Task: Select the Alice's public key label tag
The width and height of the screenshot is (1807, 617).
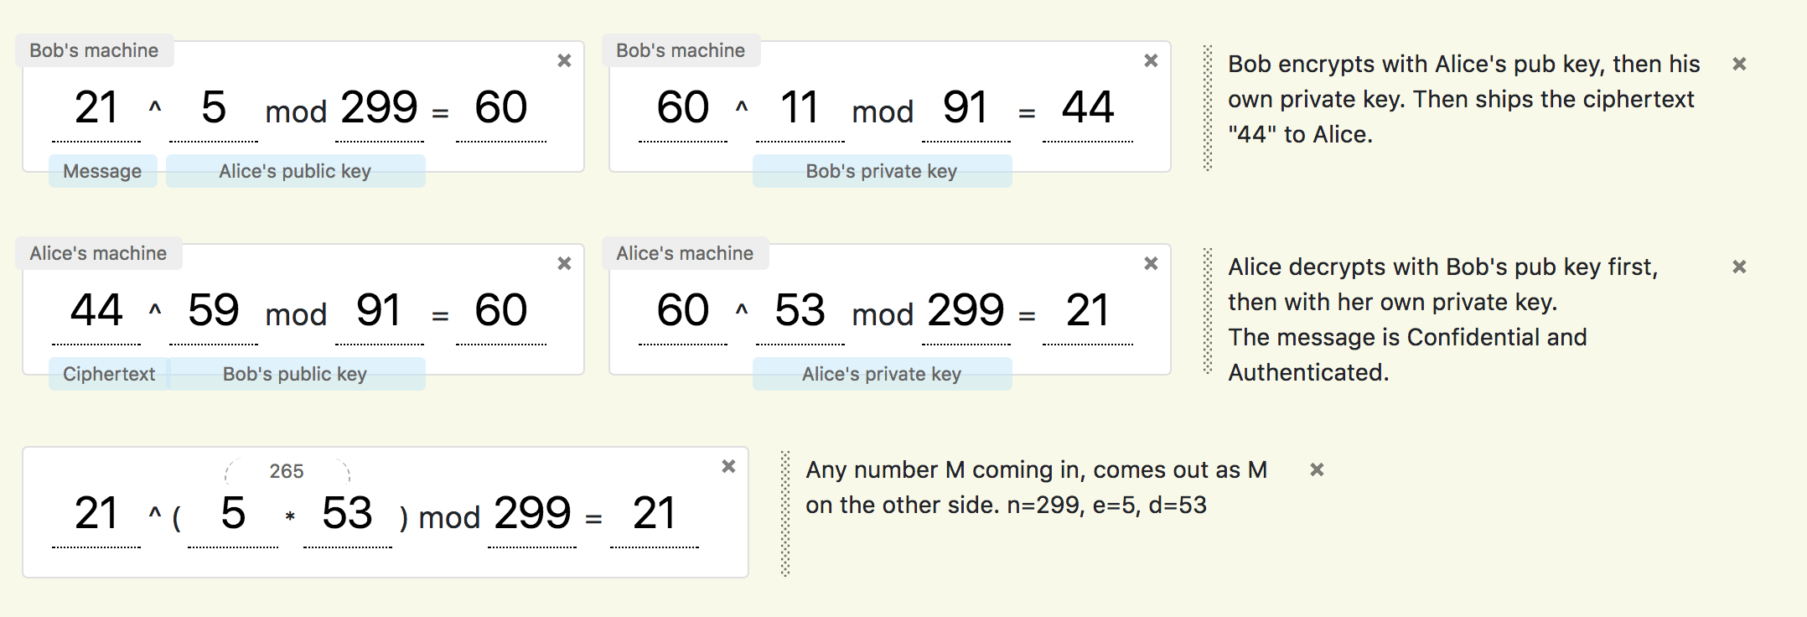Action: [295, 171]
